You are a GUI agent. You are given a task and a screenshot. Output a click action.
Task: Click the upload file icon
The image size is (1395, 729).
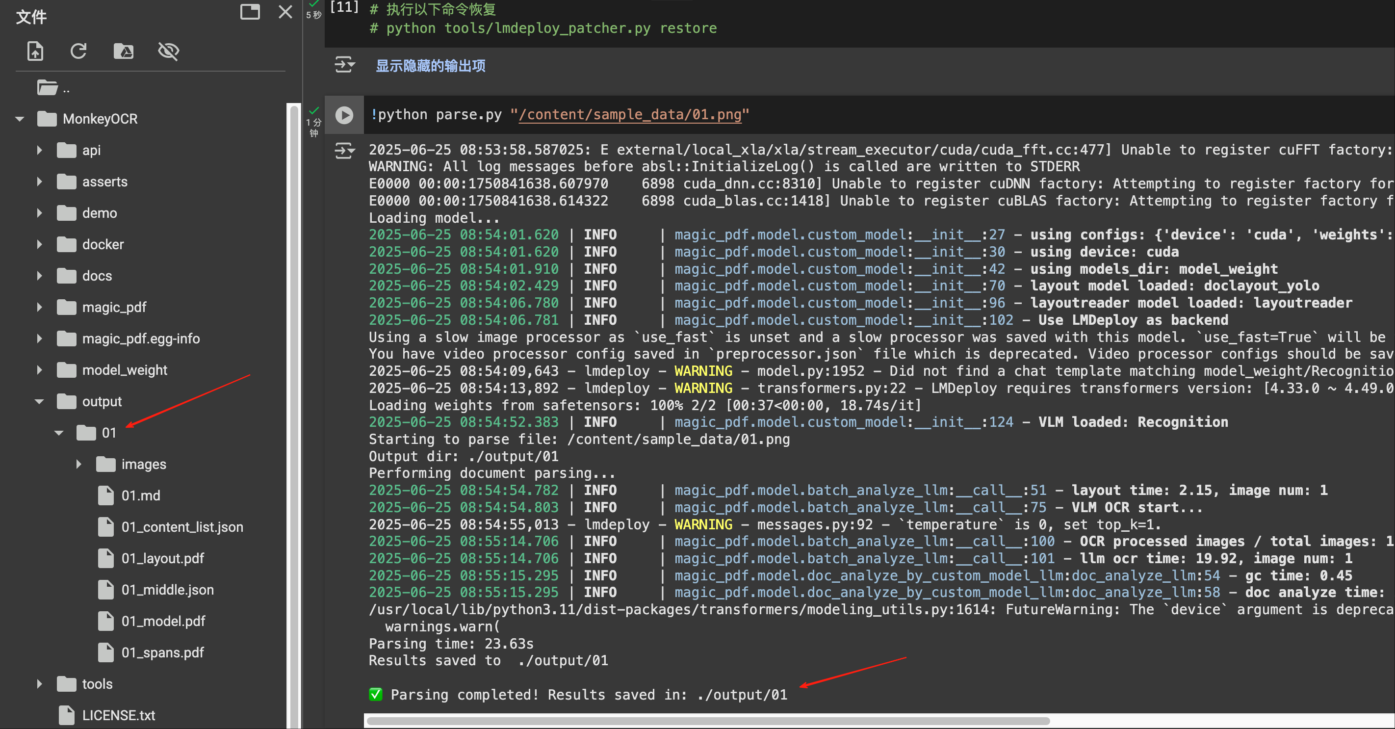click(35, 52)
